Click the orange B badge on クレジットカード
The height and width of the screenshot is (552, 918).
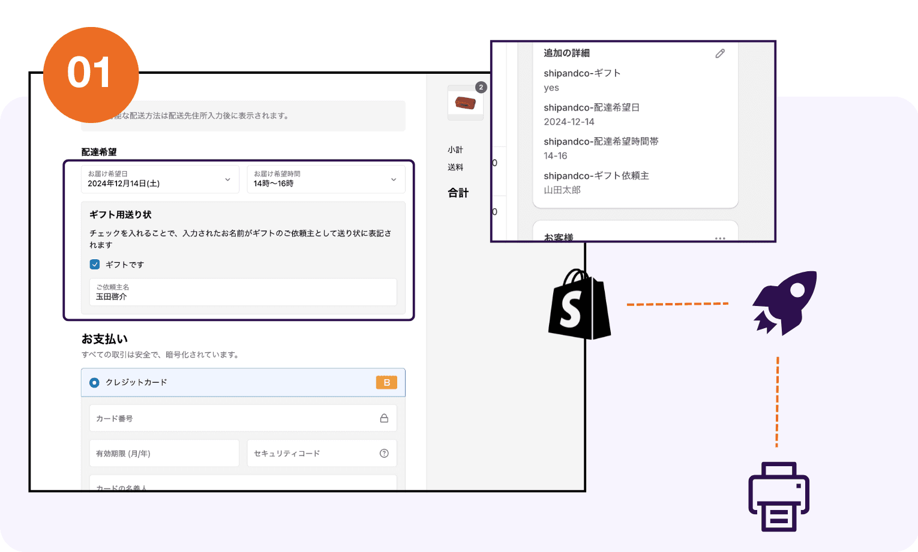(386, 382)
